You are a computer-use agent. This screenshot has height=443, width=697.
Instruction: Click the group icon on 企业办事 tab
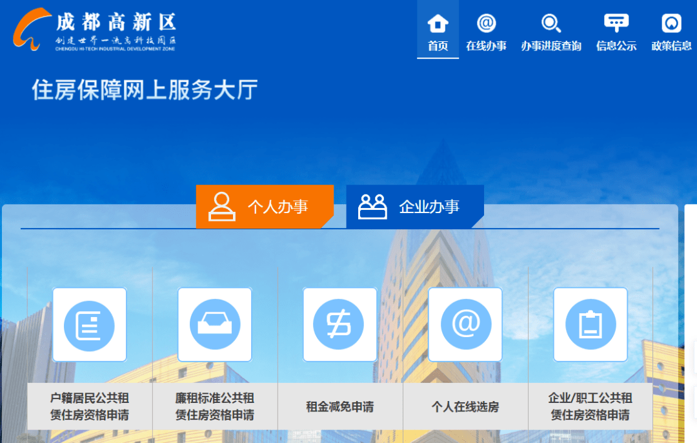[x=372, y=206]
